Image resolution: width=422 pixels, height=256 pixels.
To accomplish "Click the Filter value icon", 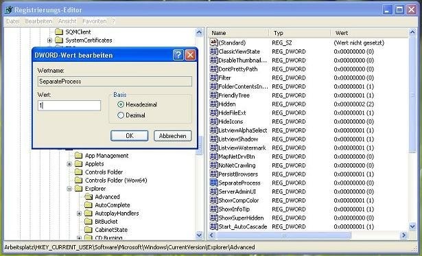I will point(213,78).
